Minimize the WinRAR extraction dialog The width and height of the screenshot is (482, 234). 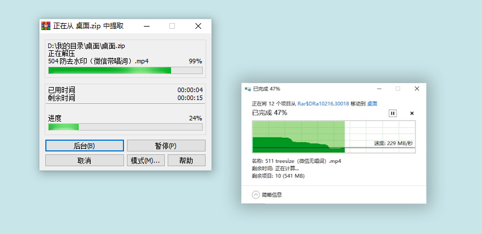147,27
